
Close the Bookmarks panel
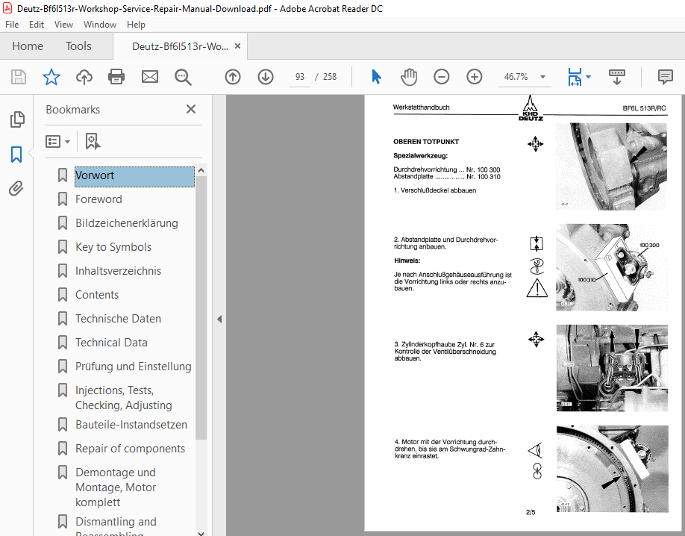pos(191,109)
